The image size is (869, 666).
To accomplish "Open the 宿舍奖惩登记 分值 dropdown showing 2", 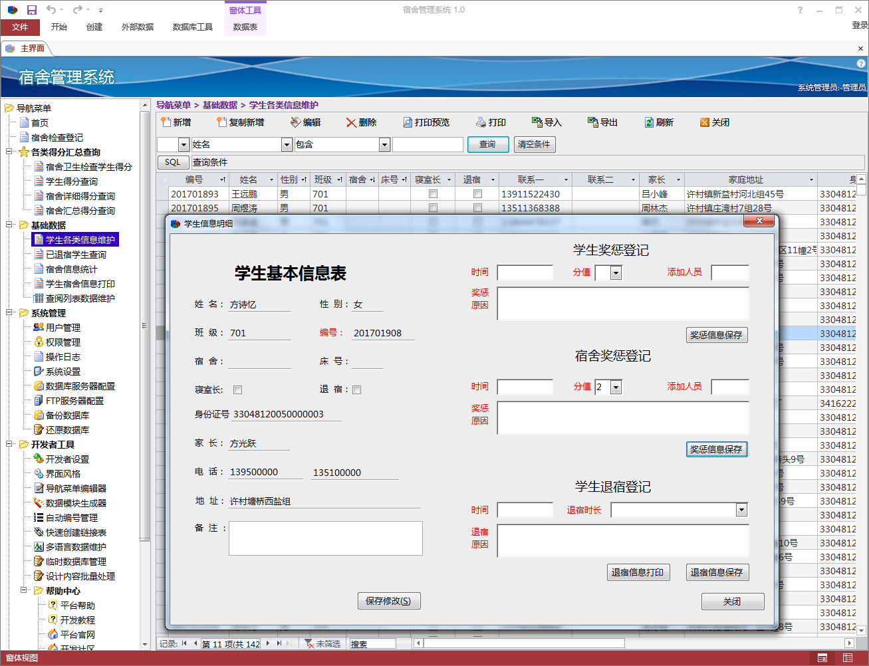I will point(616,387).
